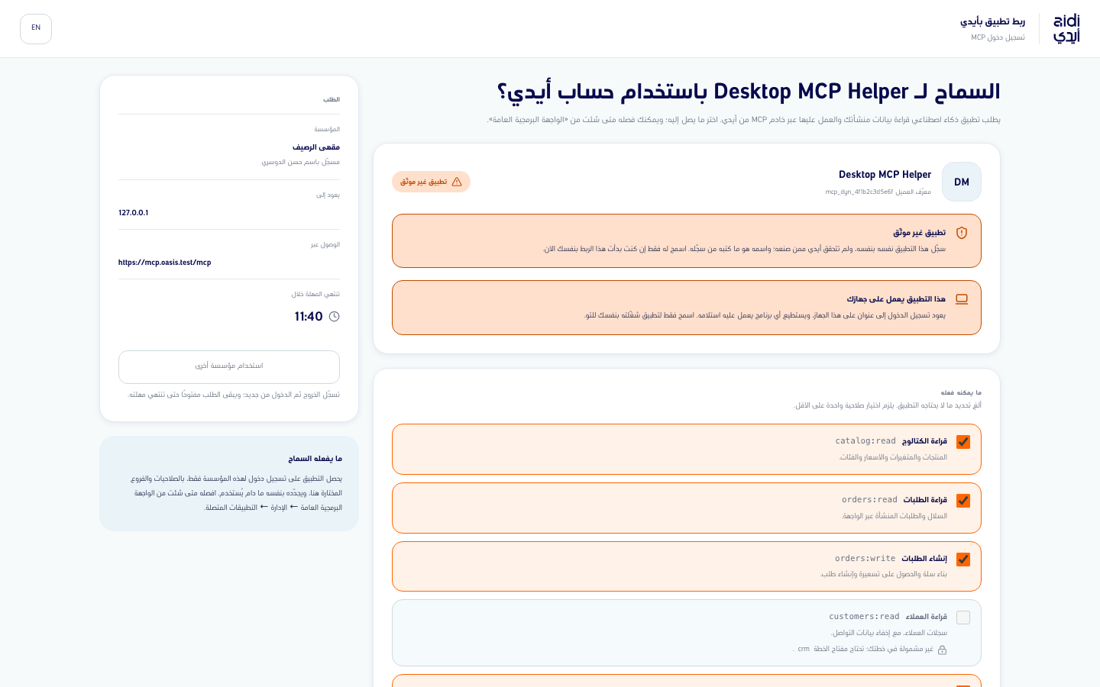Click the "crm" plan key label
This screenshot has width=1100, height=687.
(x=804, y=650)
